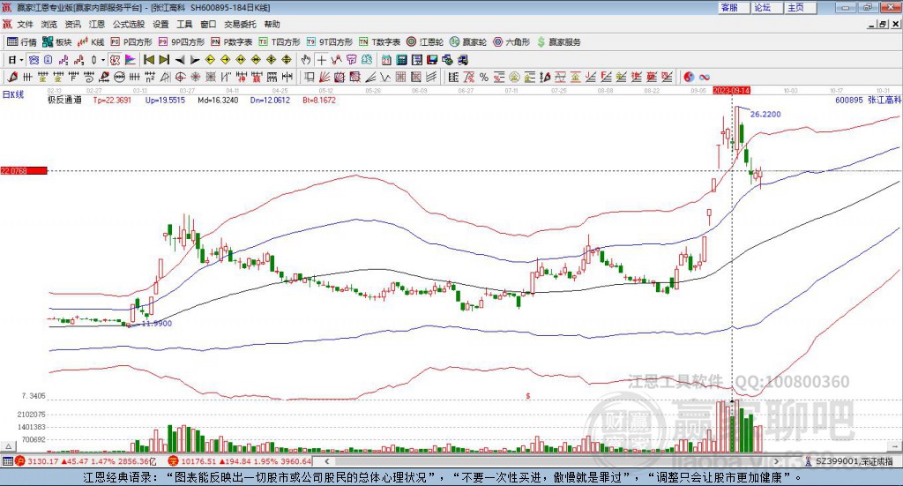903x486 pixels.
Task: Click the colorful flag icon
Action: click(x=131, y=60)
